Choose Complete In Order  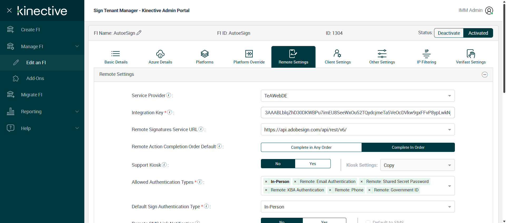click(408, 147)
